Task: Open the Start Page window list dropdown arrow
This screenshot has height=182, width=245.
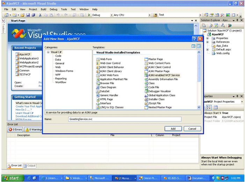Action: (x=192, y=21)
